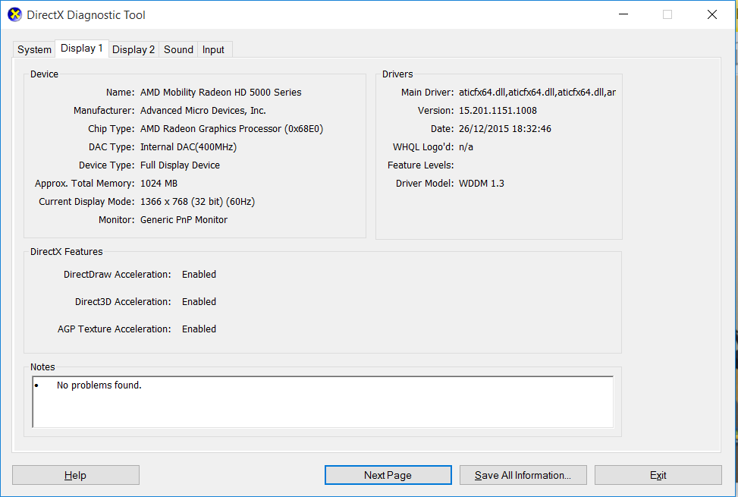
Task: Click the DirectX Diagnostic Tool title icon
Action: click(x=14, y=14)
